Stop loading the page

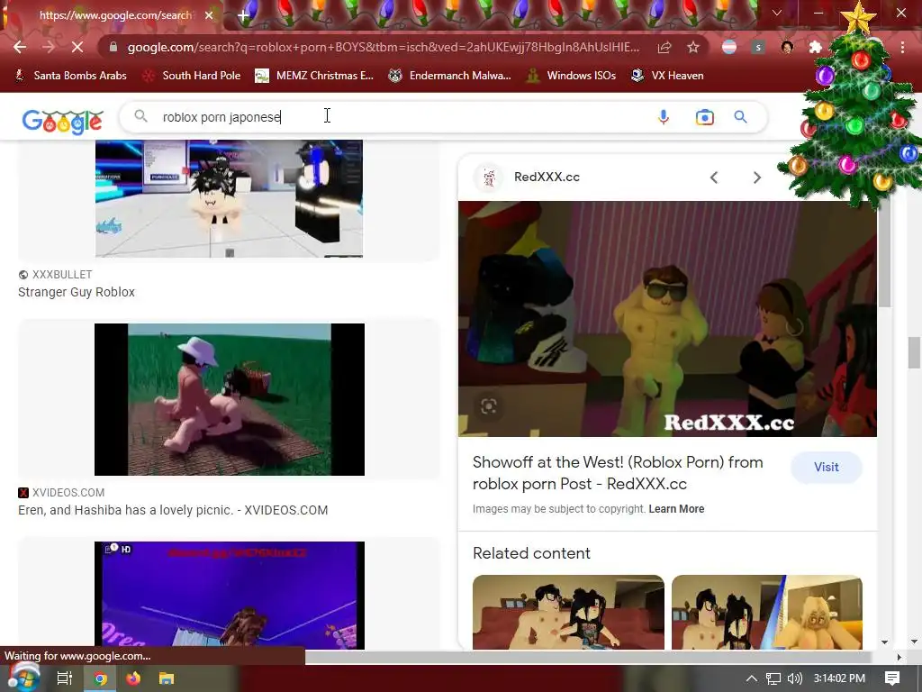click(77, 47)
